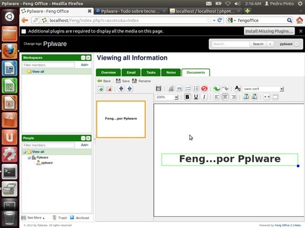
Task: Open the Archived link
Action: (80, 218)
